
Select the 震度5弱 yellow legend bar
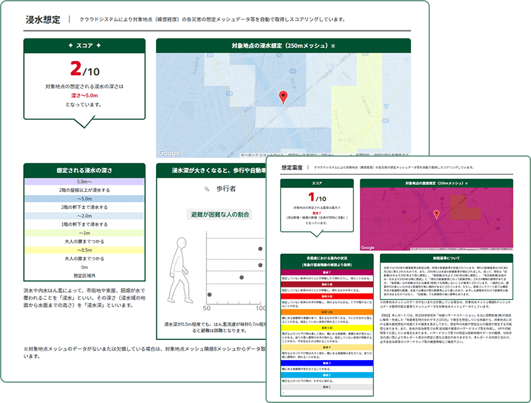327,328
